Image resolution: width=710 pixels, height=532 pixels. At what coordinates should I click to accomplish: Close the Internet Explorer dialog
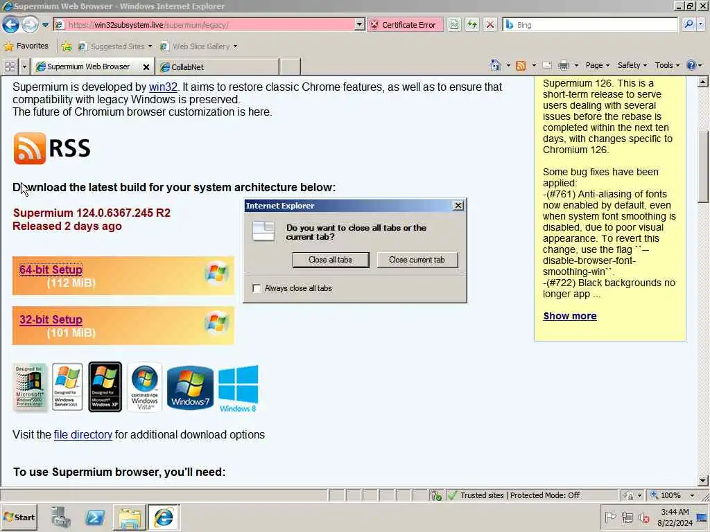458,206
